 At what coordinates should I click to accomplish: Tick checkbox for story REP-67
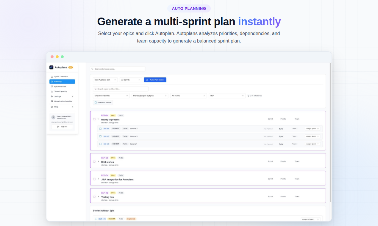tap(100, 136)
